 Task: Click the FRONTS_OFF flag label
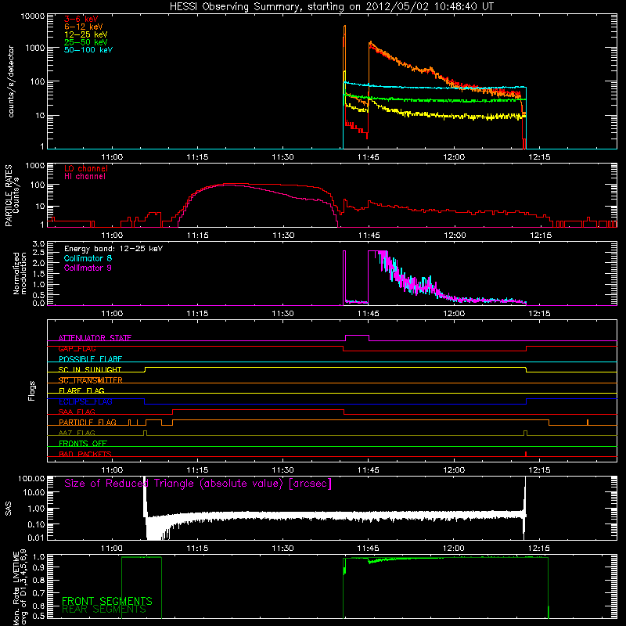[x=83, y=443]
